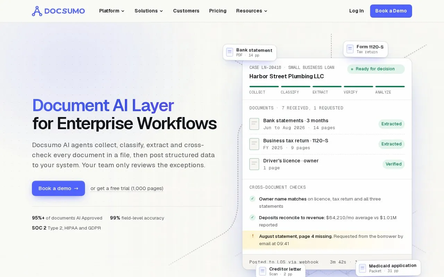This screenshot has height=277, width=444.
Task: Click the warning icon beside August statement
Action: (x=253, y=236)
